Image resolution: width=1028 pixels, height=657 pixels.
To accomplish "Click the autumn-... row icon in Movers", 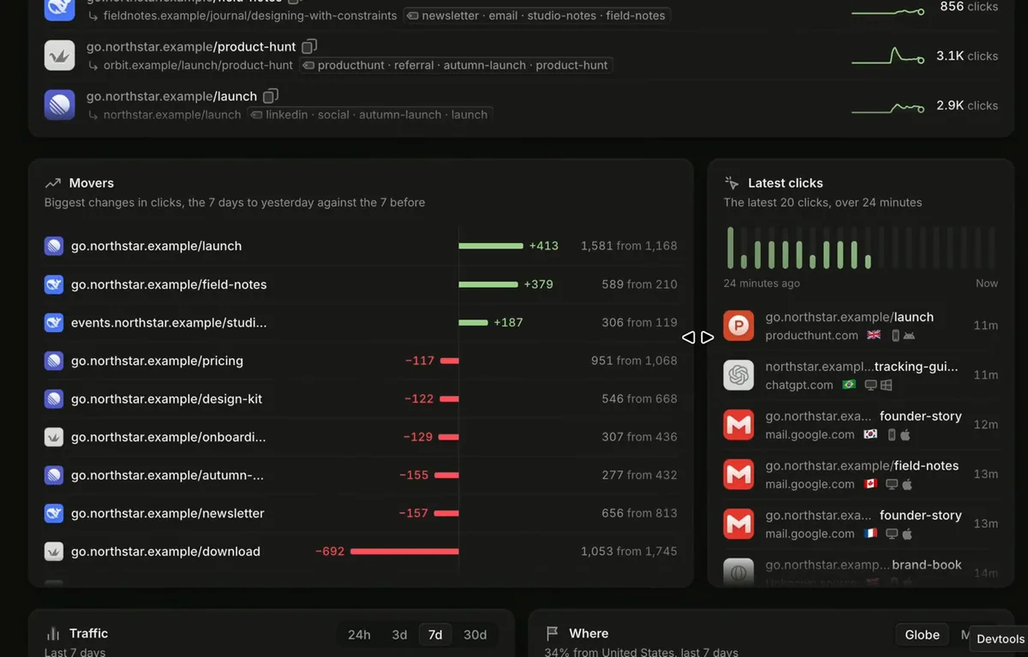I will [x=54, y=475].
